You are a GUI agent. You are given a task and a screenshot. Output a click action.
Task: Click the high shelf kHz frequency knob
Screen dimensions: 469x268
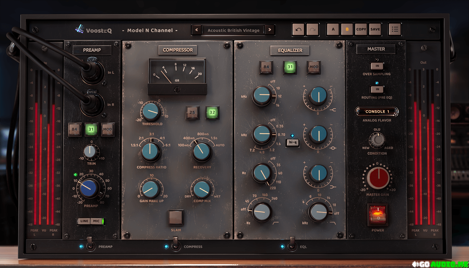tap(262, 95)
